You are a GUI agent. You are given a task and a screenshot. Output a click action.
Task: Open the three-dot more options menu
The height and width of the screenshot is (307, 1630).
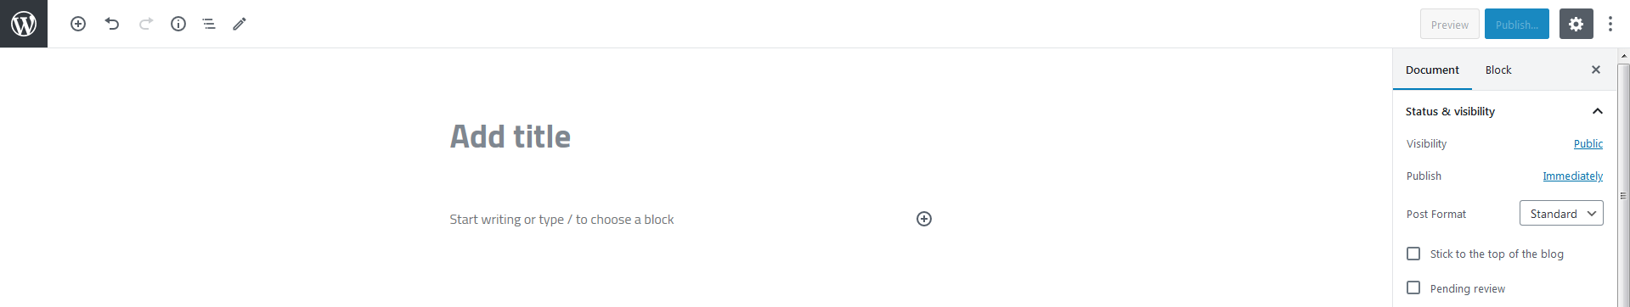(1610, 24)
